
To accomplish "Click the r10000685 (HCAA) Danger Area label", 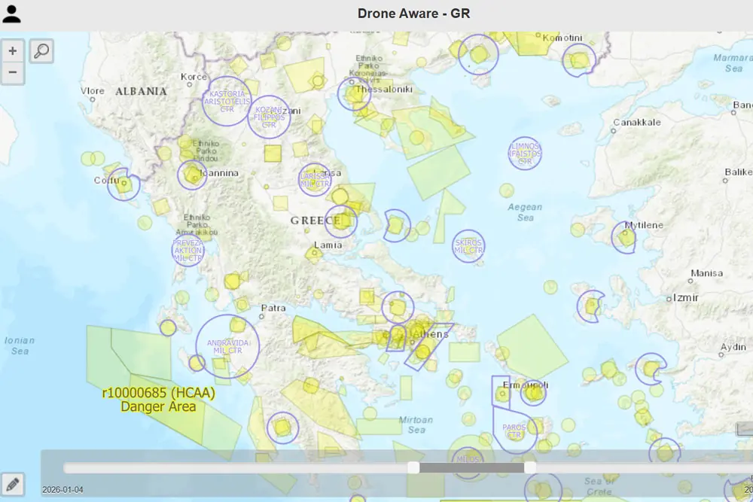I will (x=158, y=400).
